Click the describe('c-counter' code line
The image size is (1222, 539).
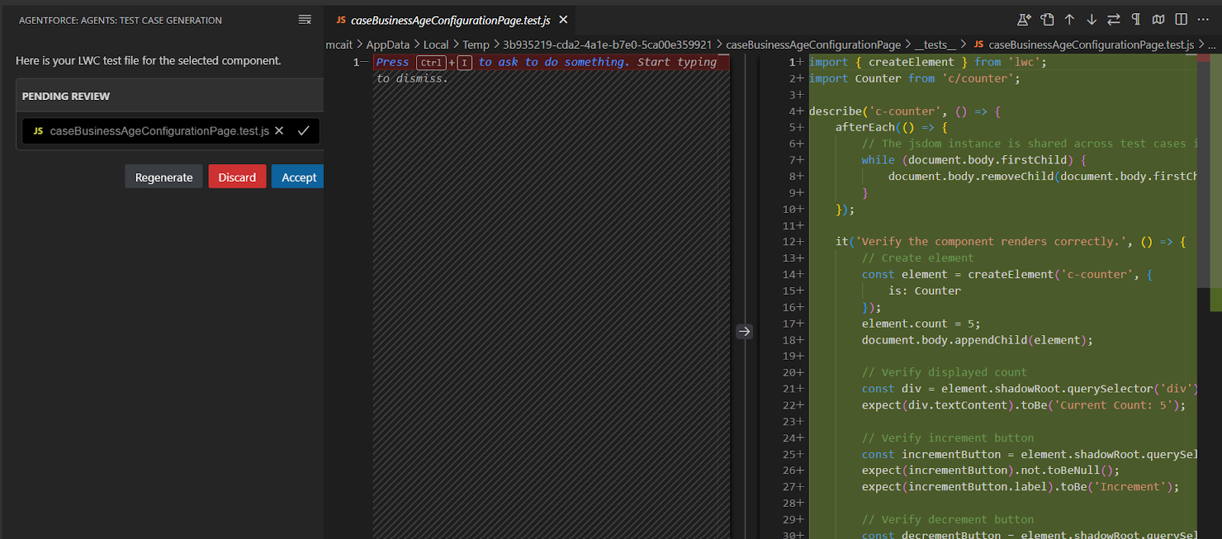tap(904, 111)
